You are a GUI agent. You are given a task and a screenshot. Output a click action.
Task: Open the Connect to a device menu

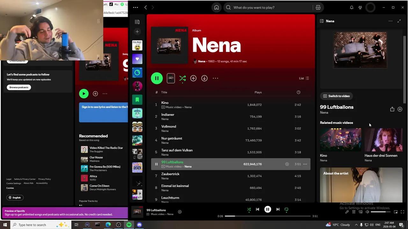click(x=361, y=212)
